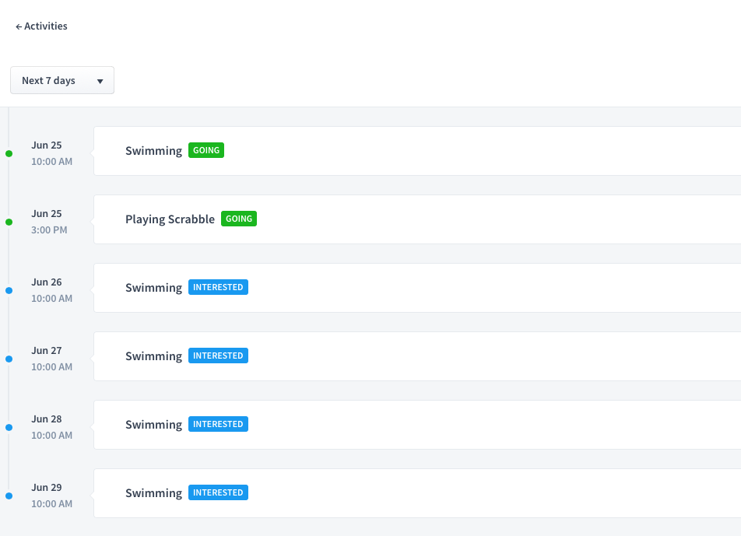
Task: Select the Jun 27 Swimming title
Action: tap(153, 356)
